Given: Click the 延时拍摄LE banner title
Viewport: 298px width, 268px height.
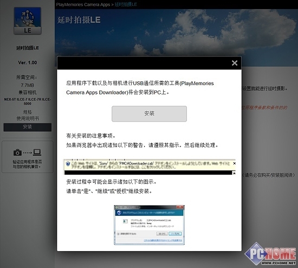Looking at the screenshot, I should (x=79, y=20).
